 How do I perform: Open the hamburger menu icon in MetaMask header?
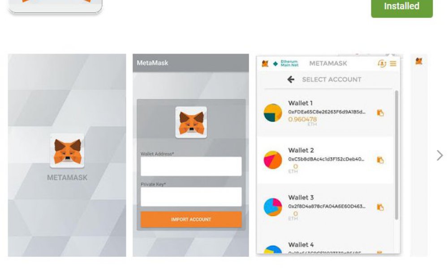393,63
